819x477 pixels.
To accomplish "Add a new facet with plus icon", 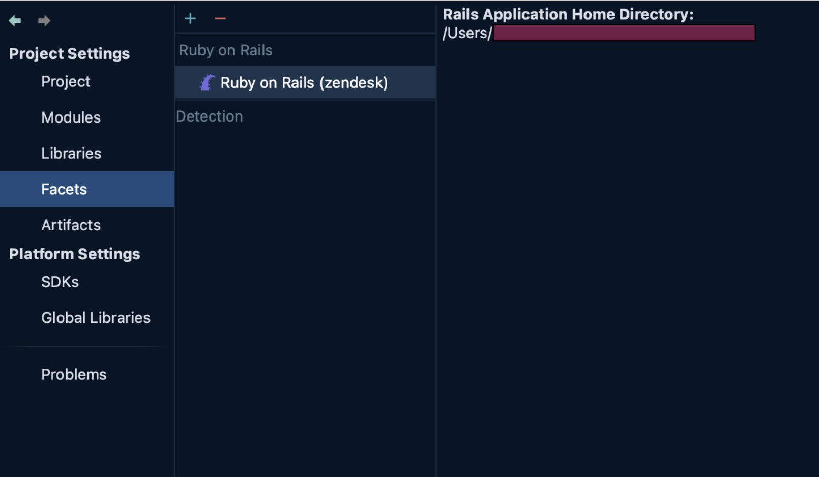I will click(x=190, y=19).
